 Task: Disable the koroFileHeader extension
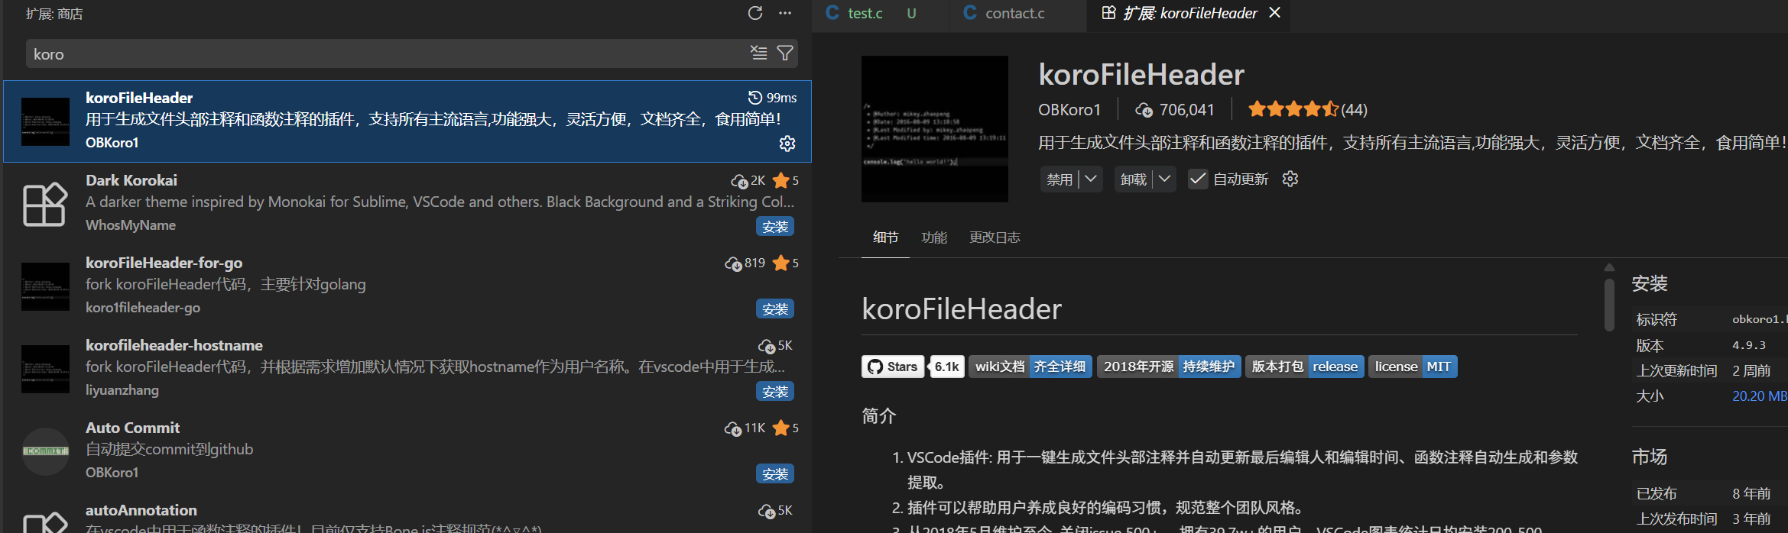click(x=1059, y=179)
